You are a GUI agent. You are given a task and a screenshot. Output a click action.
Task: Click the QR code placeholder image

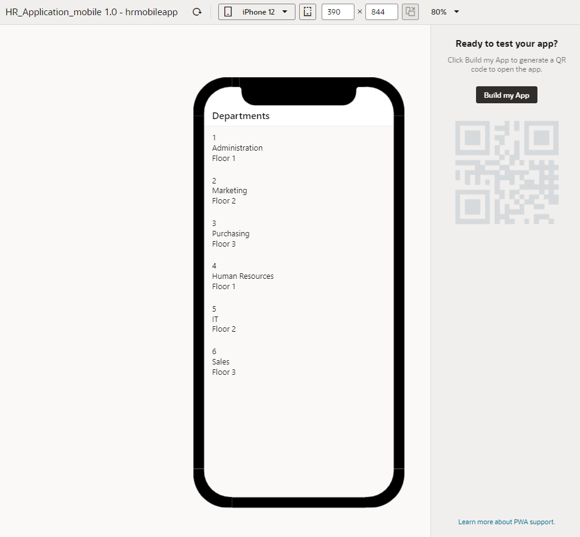[506, 172]
